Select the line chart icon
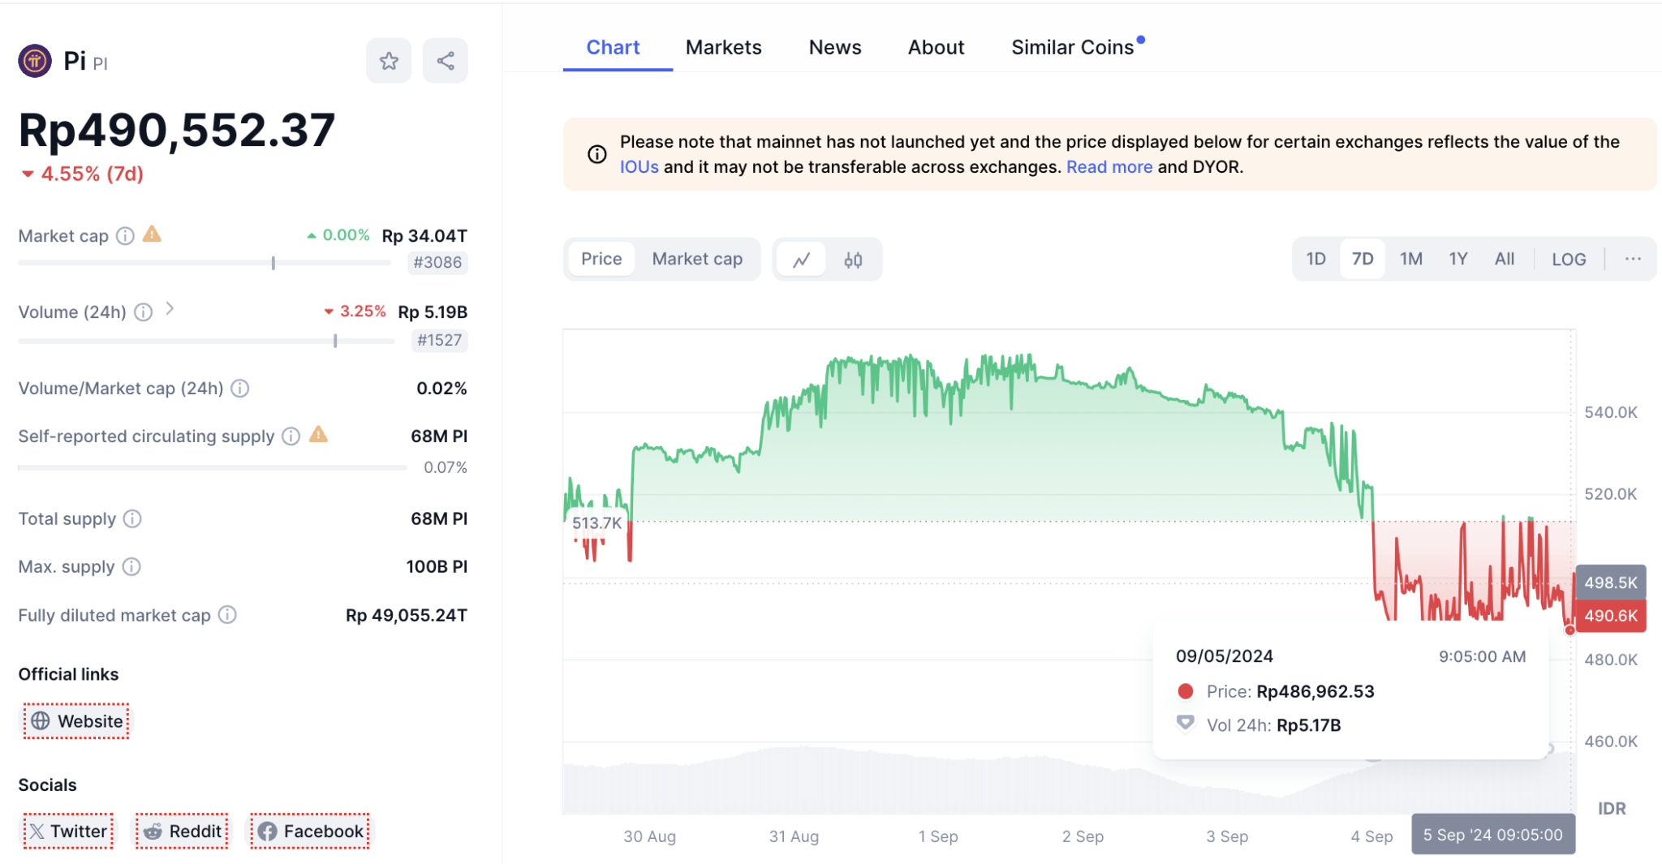This screenshot has width=1662, height=864. click(x=803, y=259)
